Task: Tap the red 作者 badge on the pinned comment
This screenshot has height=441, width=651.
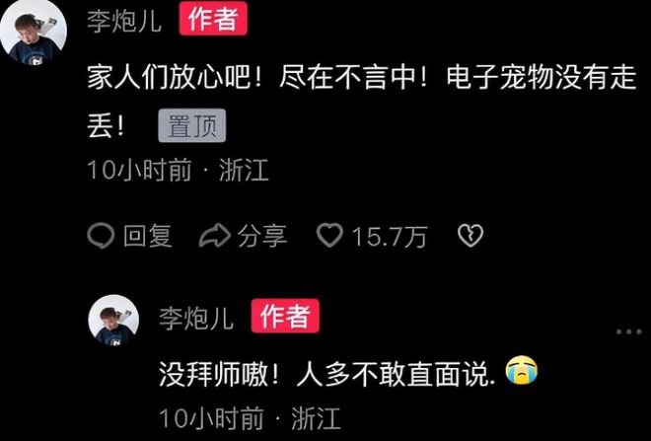Action: [213, 19]
